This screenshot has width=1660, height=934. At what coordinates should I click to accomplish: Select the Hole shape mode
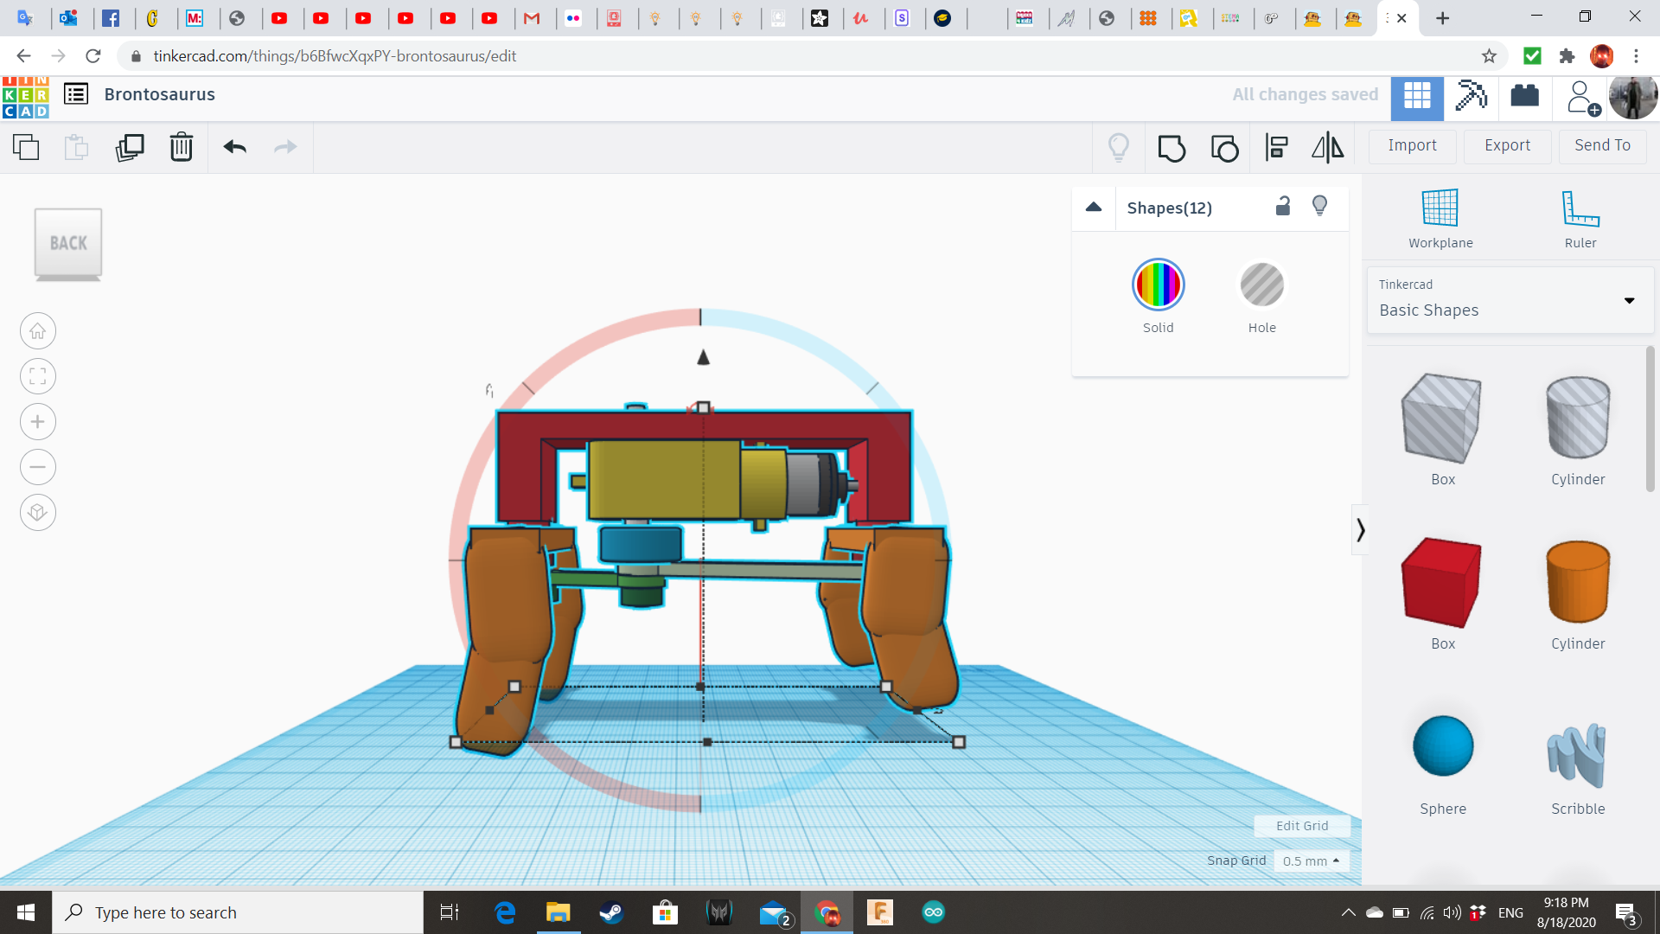click(1261, 286)
